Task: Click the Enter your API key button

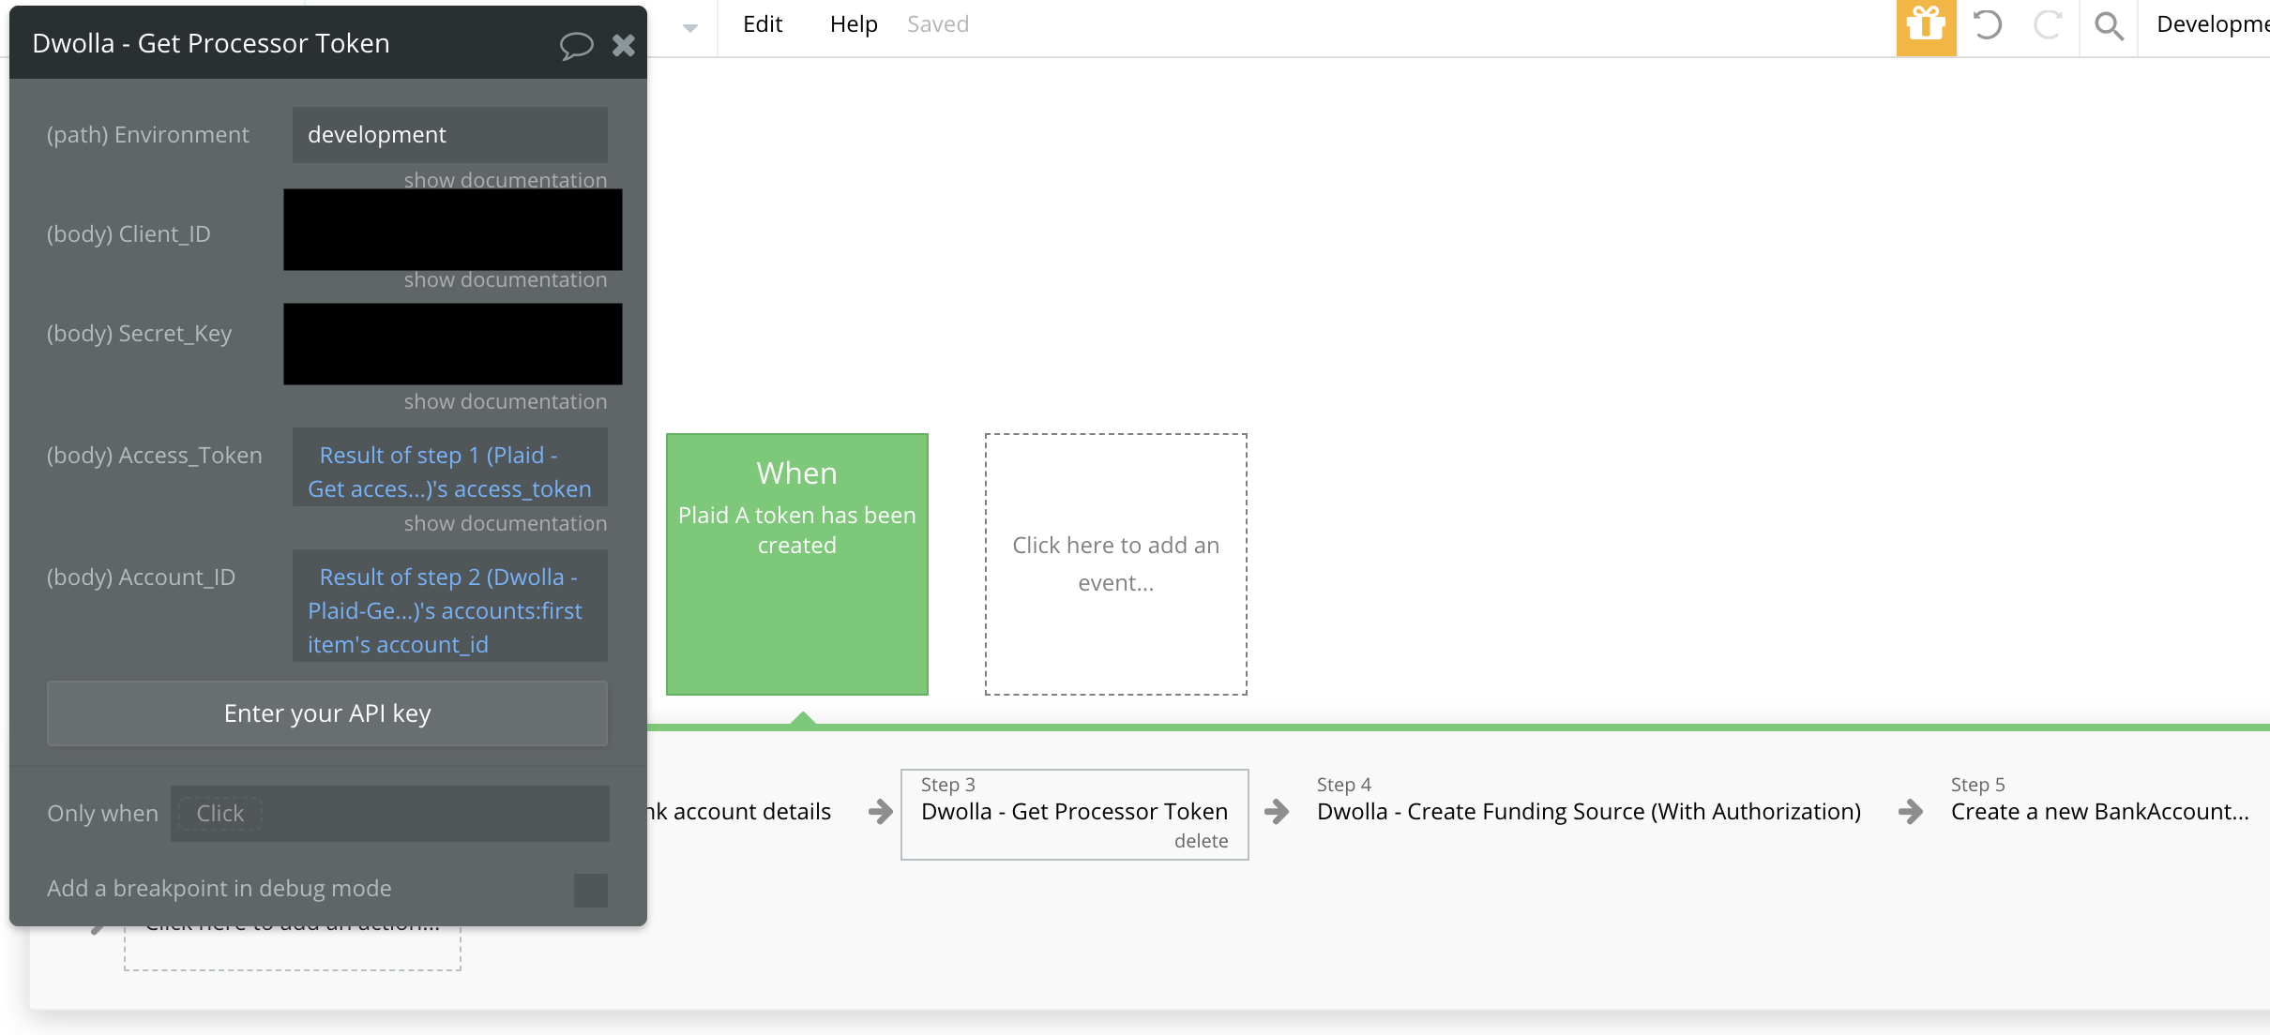Action: pyautogui.click(x=327, y=713)
